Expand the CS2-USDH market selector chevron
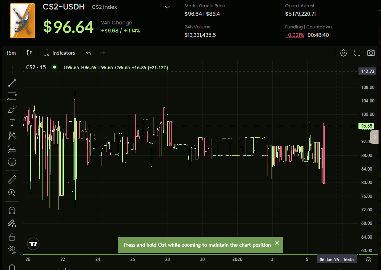Screen dimensions: 381x270 pos(168,7)
